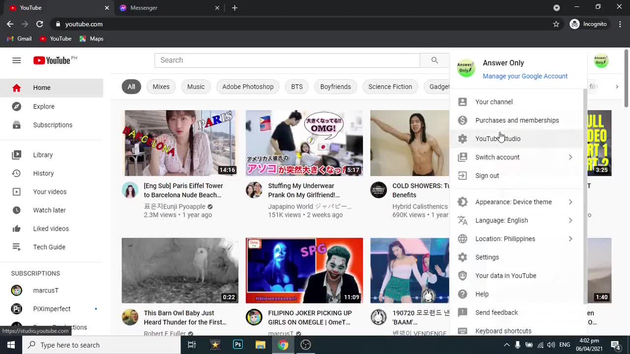The width and height of the screenshot is (630, 354).
Task: Open Hybrid Calisthenics channel link
Action: click(x=420, y=206)
